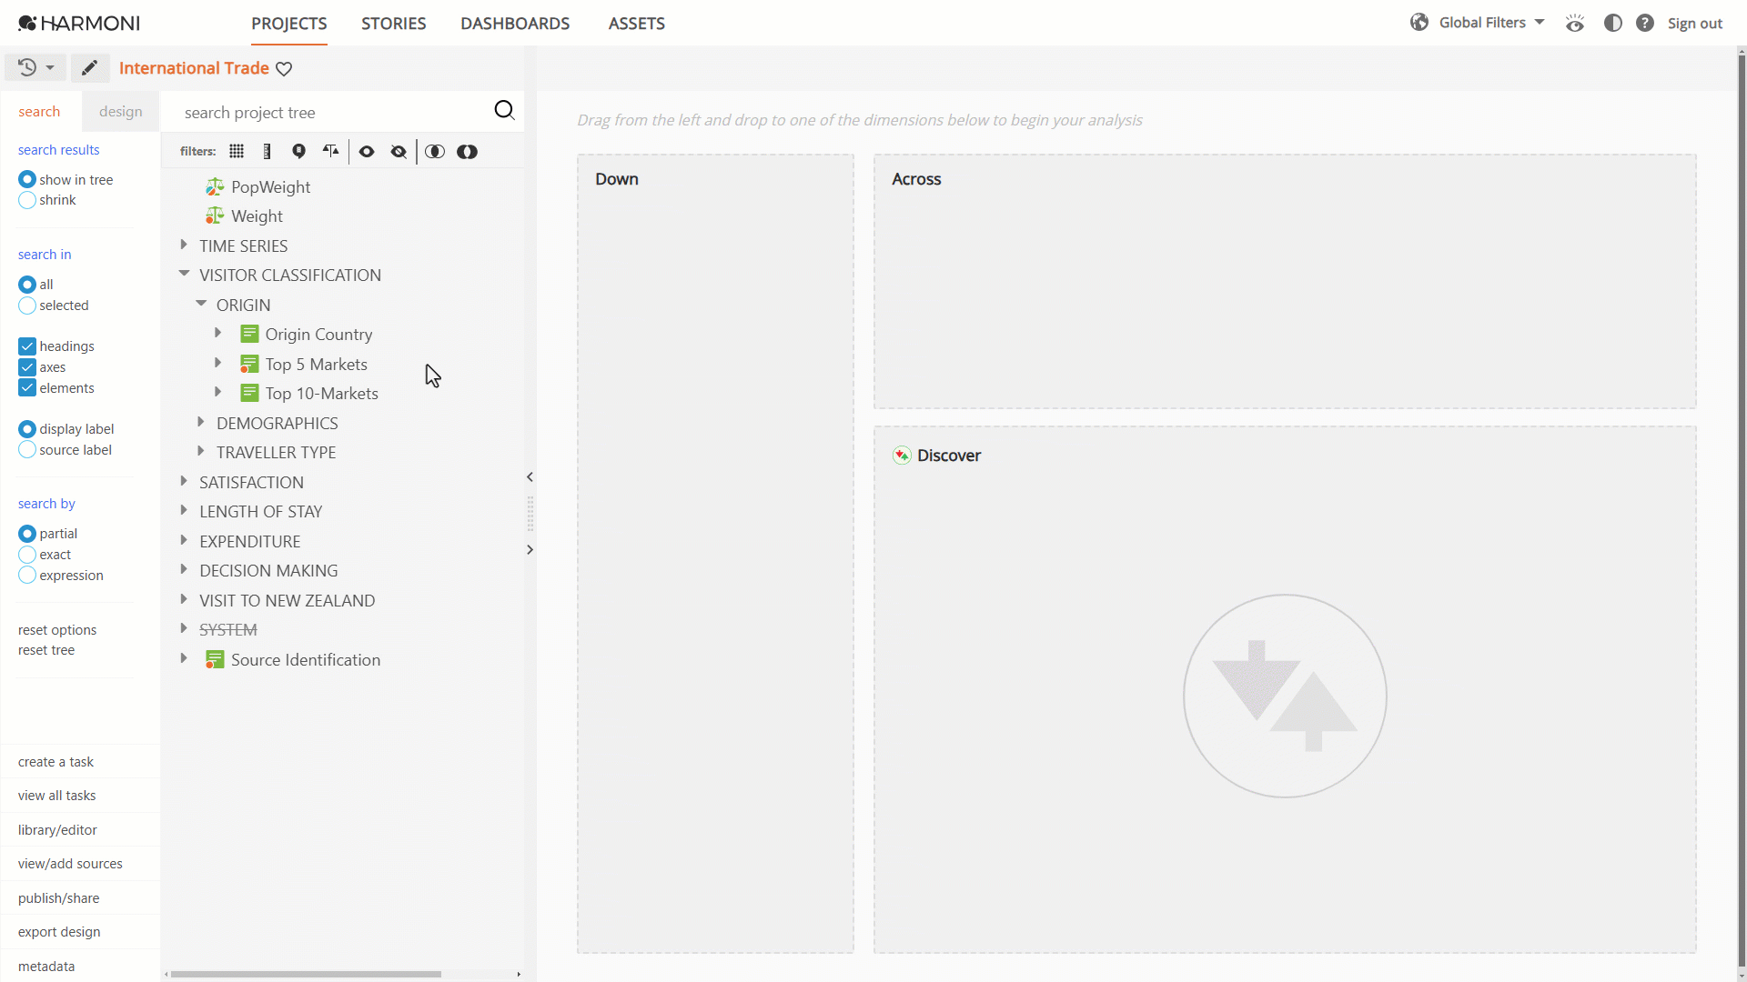Image resolution: width=1747 pixels, height=982 pixels.
Task: Switch to the design tab
Action: pos(121,112)
